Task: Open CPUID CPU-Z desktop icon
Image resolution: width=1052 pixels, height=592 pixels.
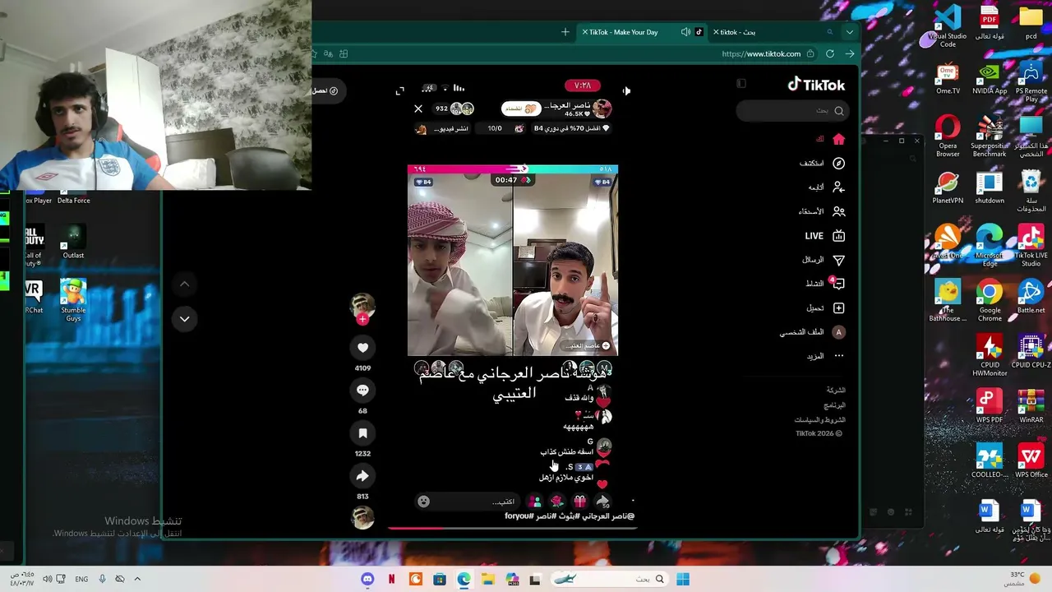Action: pyautogui.click(x=1031, y=351)
